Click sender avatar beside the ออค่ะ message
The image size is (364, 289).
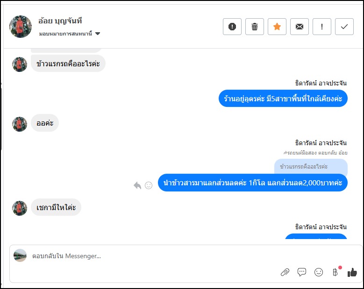pyautogui.click(x=20, y=124)
